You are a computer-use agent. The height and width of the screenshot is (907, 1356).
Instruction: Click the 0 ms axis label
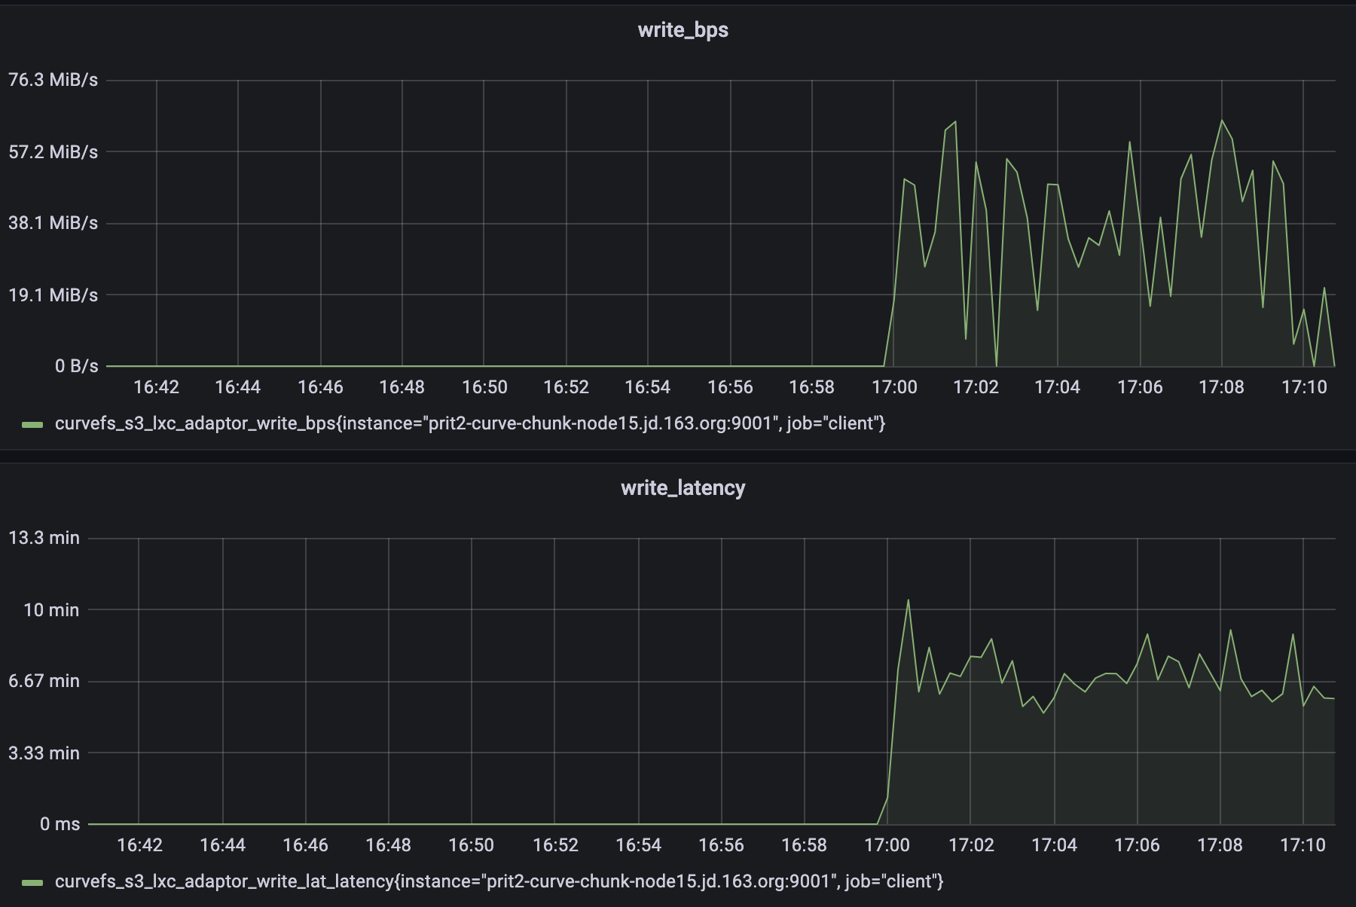(62, 823)
